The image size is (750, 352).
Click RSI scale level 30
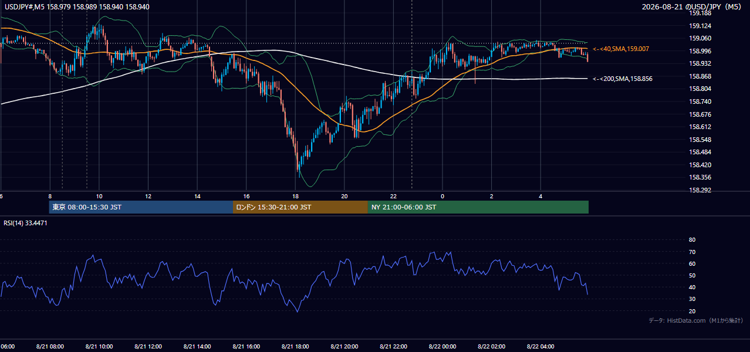(x=692, y=299)
